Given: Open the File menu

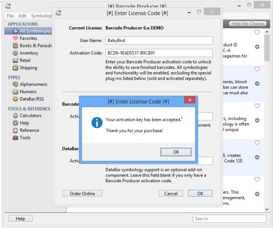Looking at the screenshot, I should [x=10, y=16].
